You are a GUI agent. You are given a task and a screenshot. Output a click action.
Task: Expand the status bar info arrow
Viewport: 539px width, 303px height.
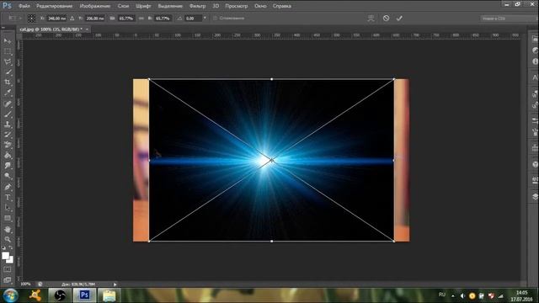pos(115,284)
